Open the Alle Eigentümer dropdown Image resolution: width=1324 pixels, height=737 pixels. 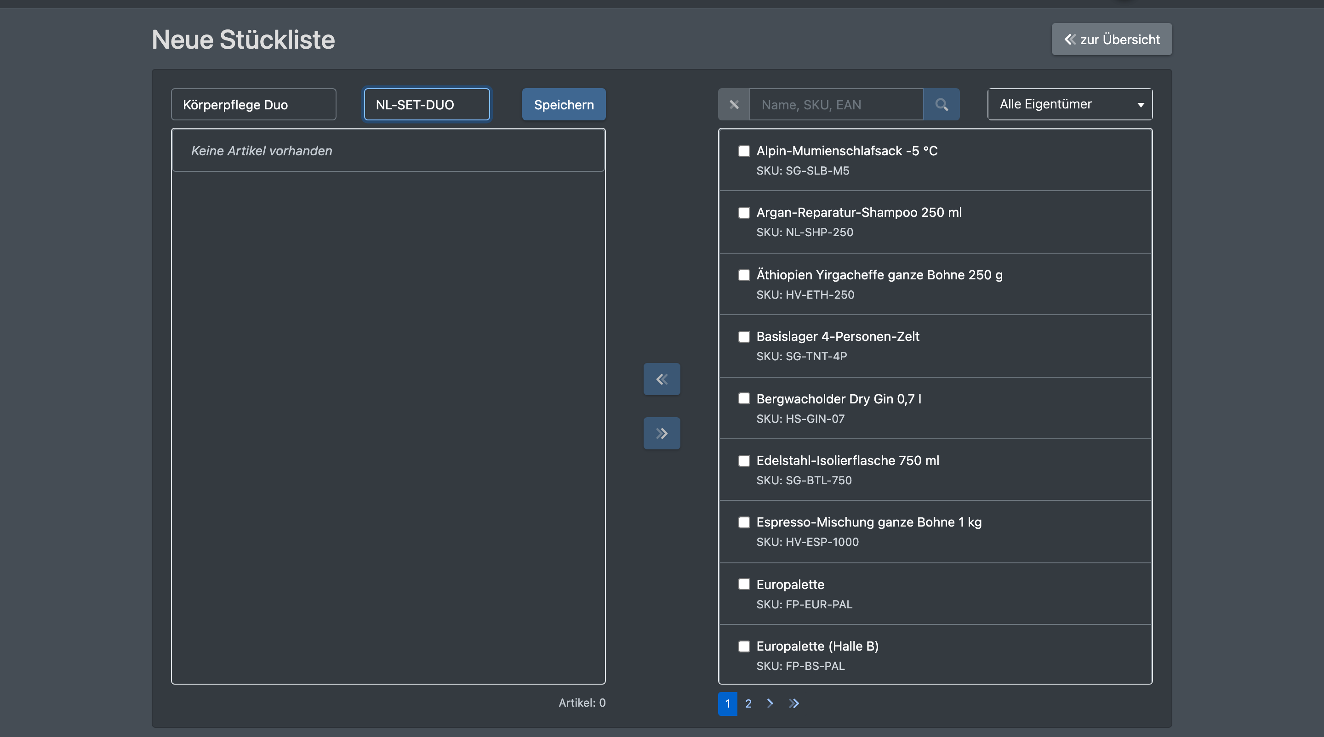tap(1070, 104)
